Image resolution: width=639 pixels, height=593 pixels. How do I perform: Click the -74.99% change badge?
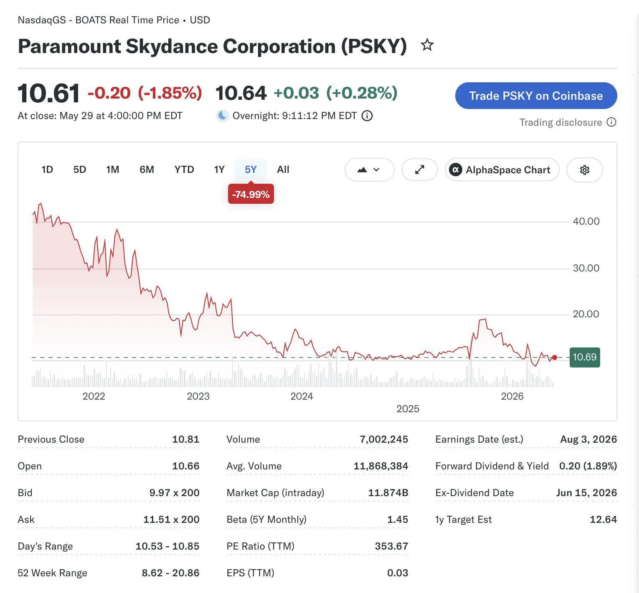click(251, 194)
